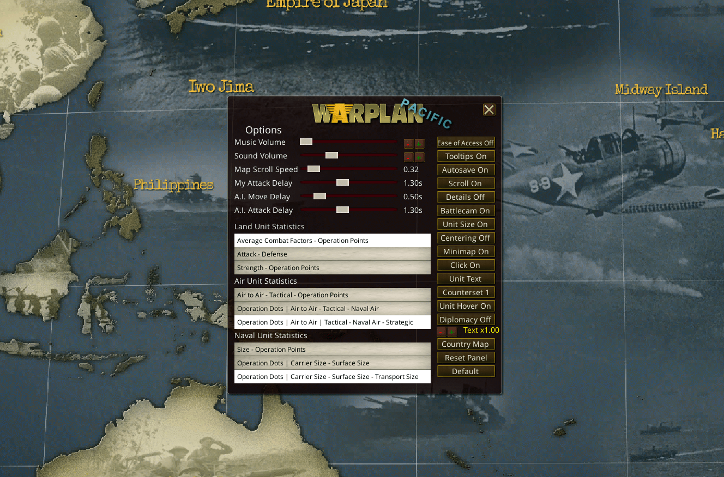The height and width of the screenshot is (477, 724).
Task: Adjust the Music Volume slider
Action: tap(348, 142)
